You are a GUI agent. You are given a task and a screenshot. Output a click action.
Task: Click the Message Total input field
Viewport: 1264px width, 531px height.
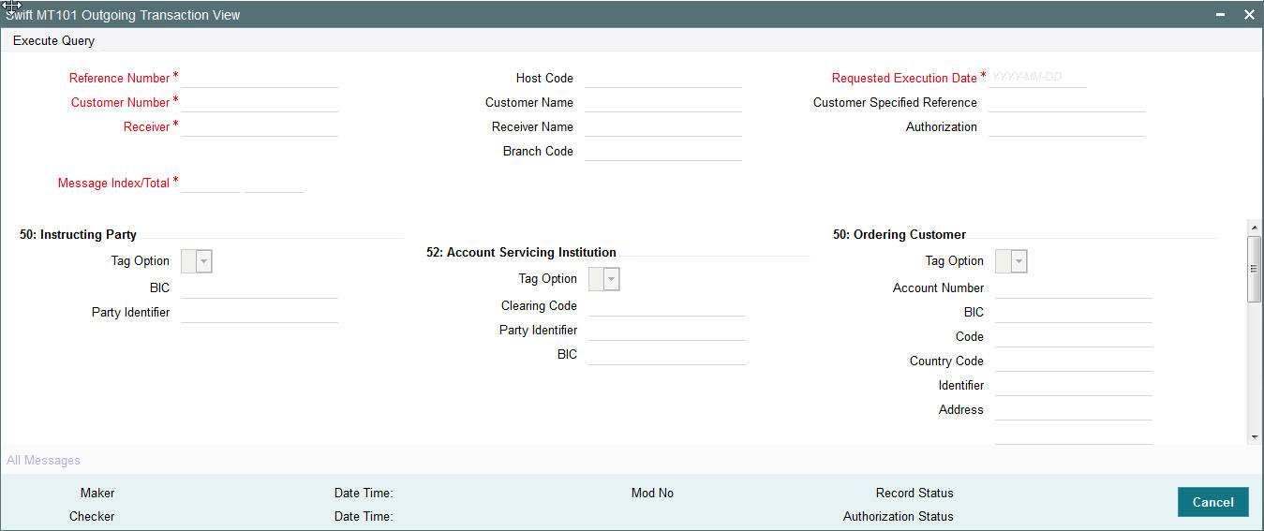pyautogui.click(x=274, y=183)
